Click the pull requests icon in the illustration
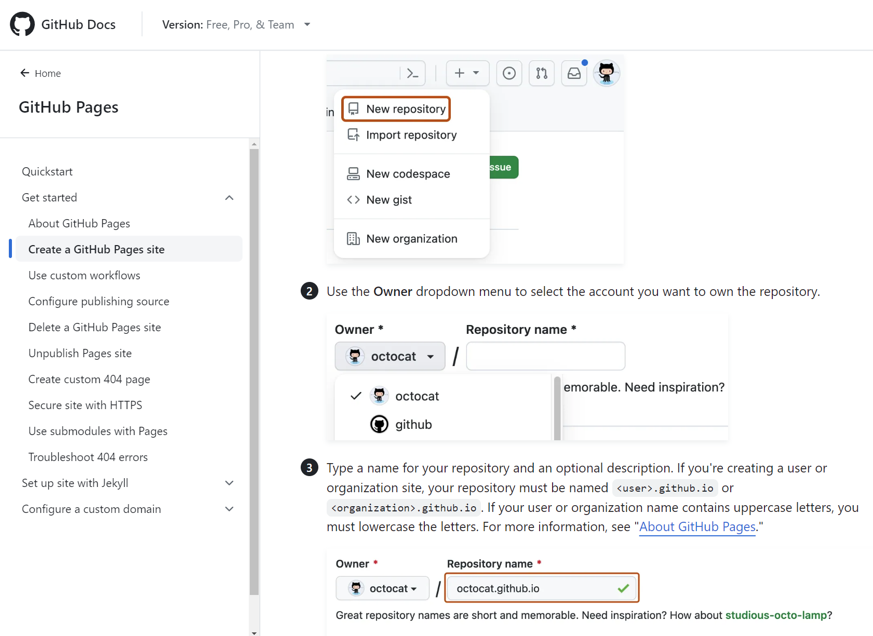873x636 pixels. (x=542, y=73)
